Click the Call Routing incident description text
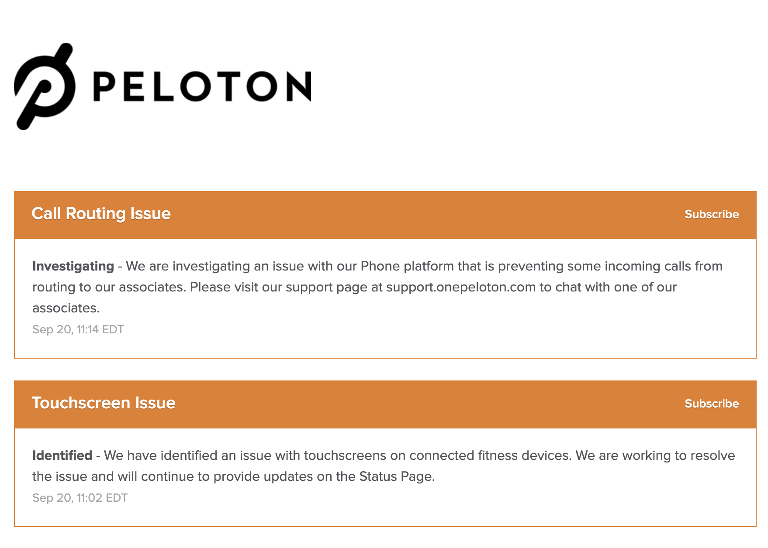This screenshot has width=768, height=548. [377, 287]
